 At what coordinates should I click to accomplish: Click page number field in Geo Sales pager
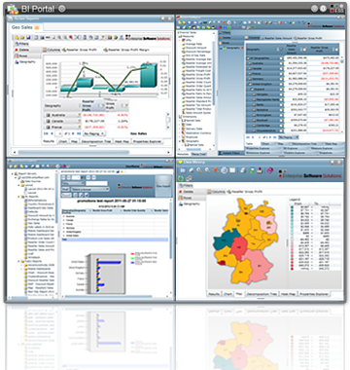[x=58, y=133]
